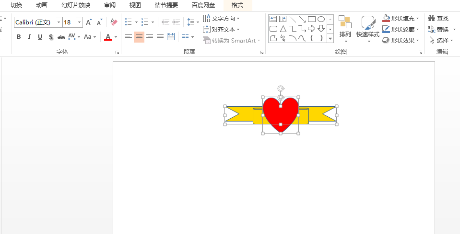Select the arrow line shape
Screen dimensions: 460x234
(302, 19)
